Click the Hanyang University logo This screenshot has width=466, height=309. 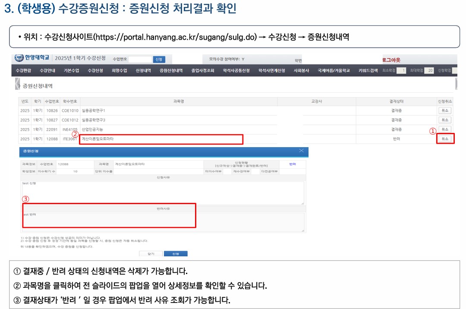(x=32, y=58)
